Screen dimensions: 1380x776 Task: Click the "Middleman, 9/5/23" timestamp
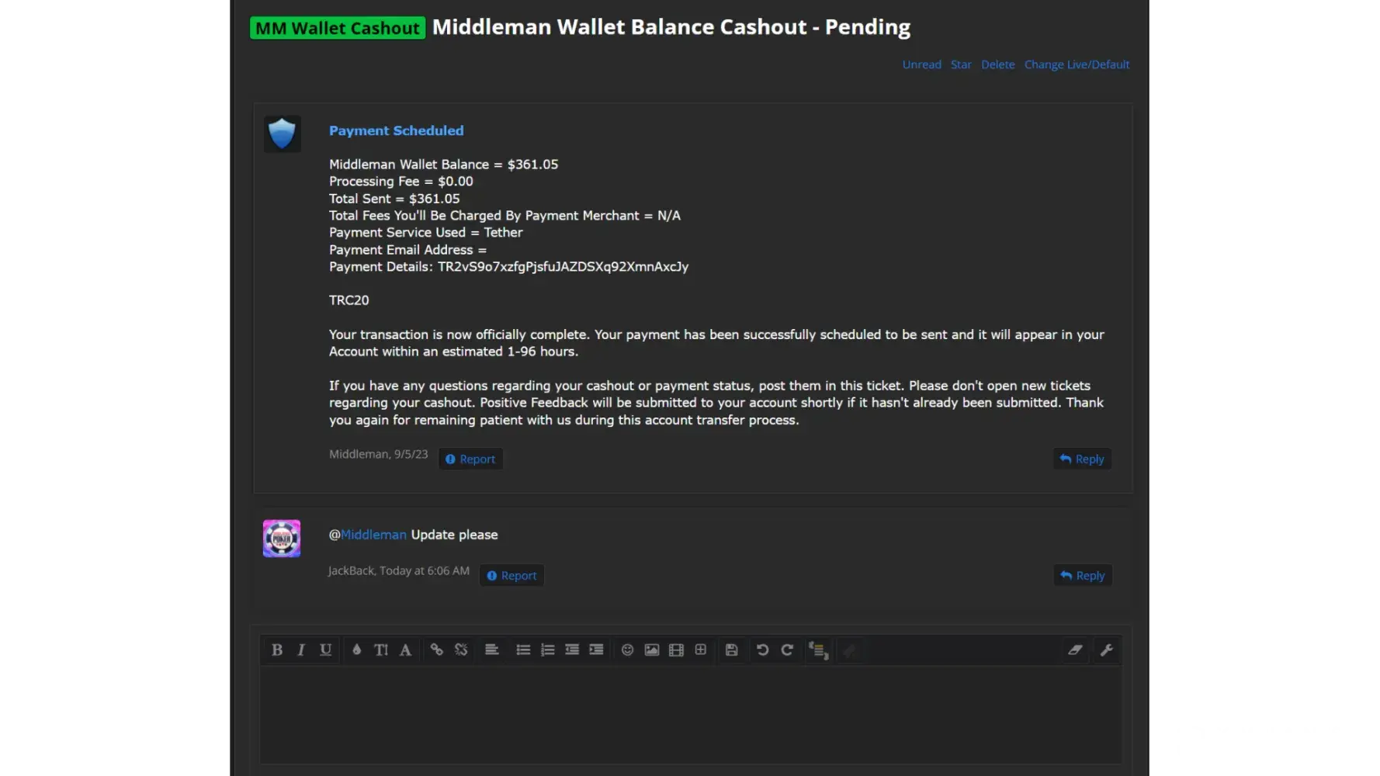coord(379,454)
